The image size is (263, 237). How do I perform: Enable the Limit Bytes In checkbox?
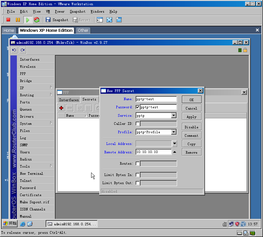[137, 175]
